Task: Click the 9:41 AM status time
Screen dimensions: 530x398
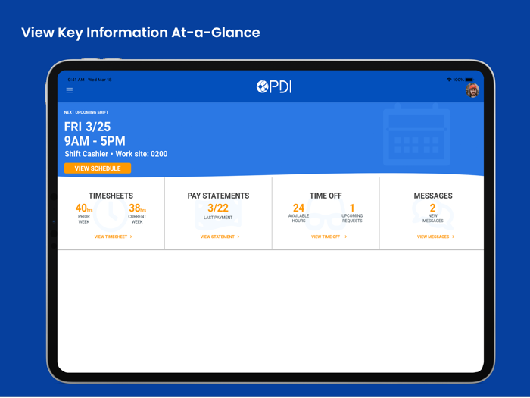Action: (x=76, y=80)
